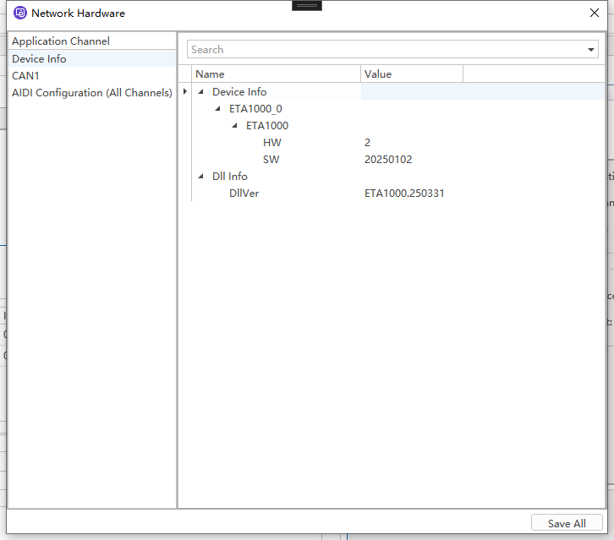Screen dimensions: 614x540
Task: Select the SW value 20250102 cell
Action: (x=388, y=160)
